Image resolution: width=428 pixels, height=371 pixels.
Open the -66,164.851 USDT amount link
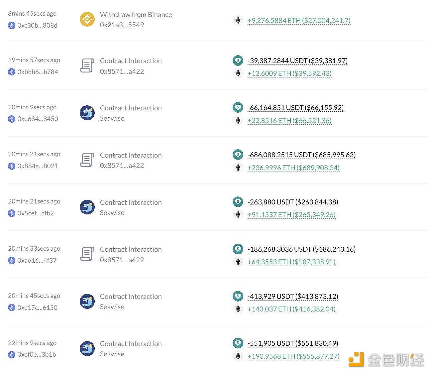point(296,108)
